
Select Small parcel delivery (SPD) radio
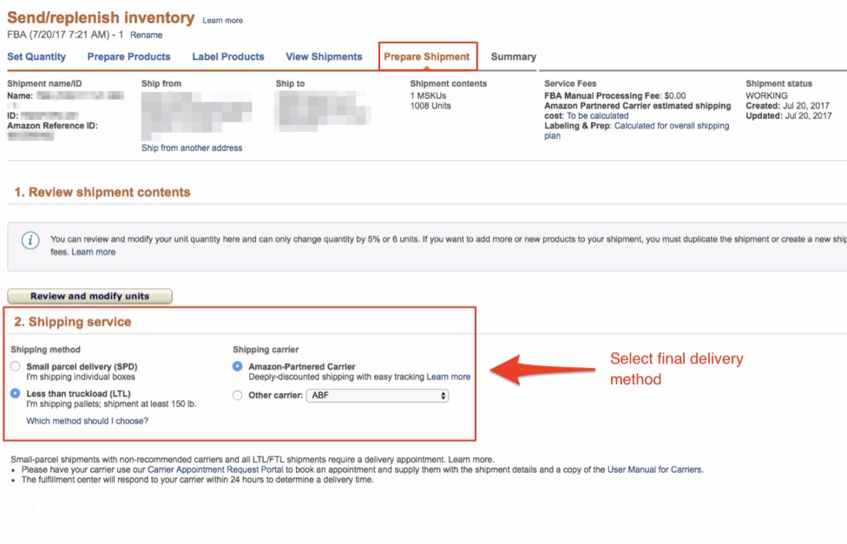[15, 366]
